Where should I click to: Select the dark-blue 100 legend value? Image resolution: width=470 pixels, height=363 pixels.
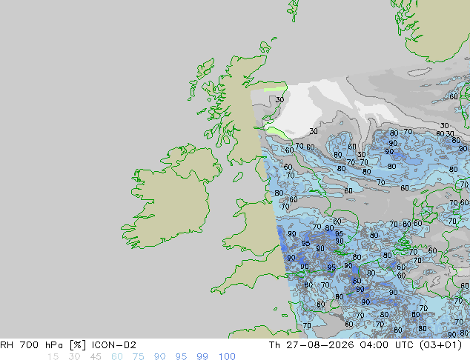(x=227, y=357)
